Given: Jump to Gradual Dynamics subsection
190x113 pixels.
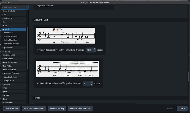Looking at the screenshot, I should pos(11,36).
